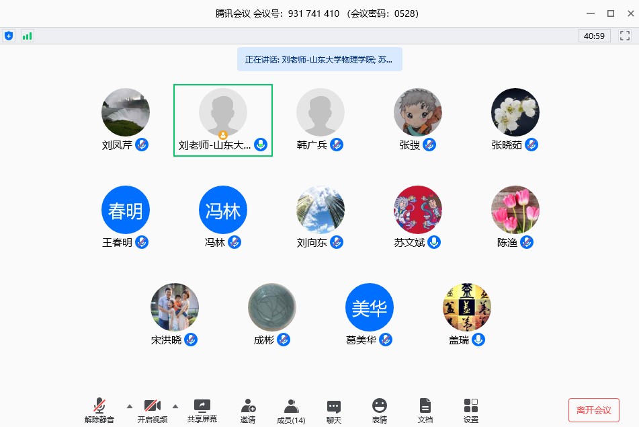Screen dimensions: 639x427
Task: Turn on camera via 开启视频
Action: pos(152,410)
